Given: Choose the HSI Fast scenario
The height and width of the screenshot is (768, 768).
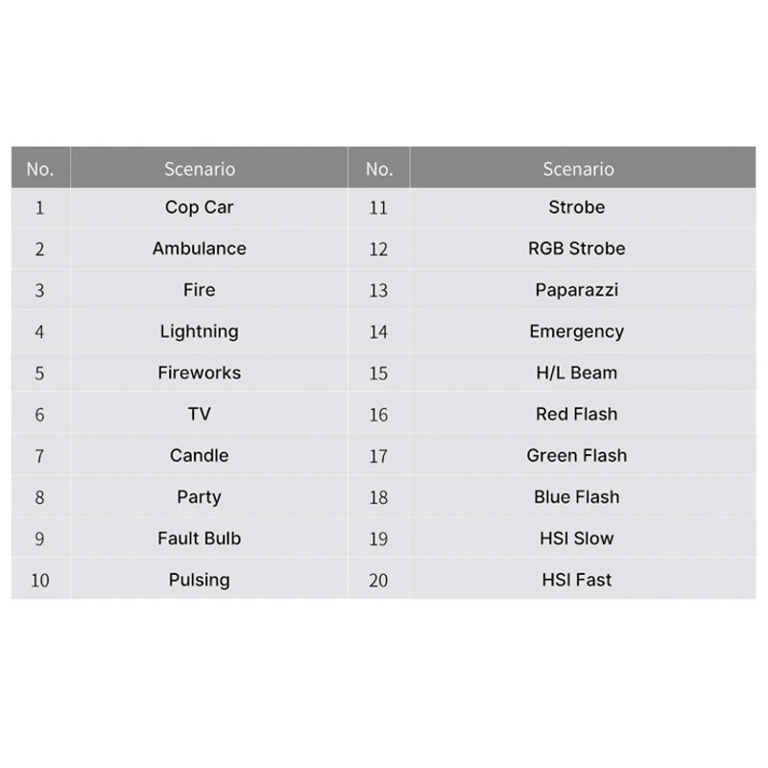Looking at the screenshot, I should click(x=576, y=580).
